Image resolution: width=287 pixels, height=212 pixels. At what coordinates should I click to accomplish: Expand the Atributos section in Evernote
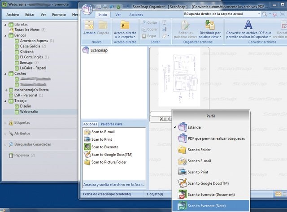tap(5, 134)
